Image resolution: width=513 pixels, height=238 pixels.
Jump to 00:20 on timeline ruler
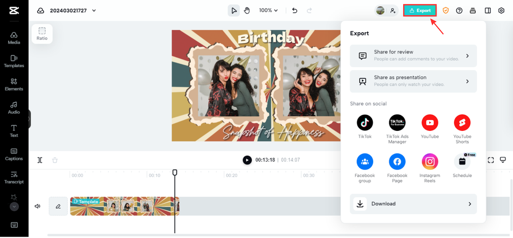coord(232,175)
